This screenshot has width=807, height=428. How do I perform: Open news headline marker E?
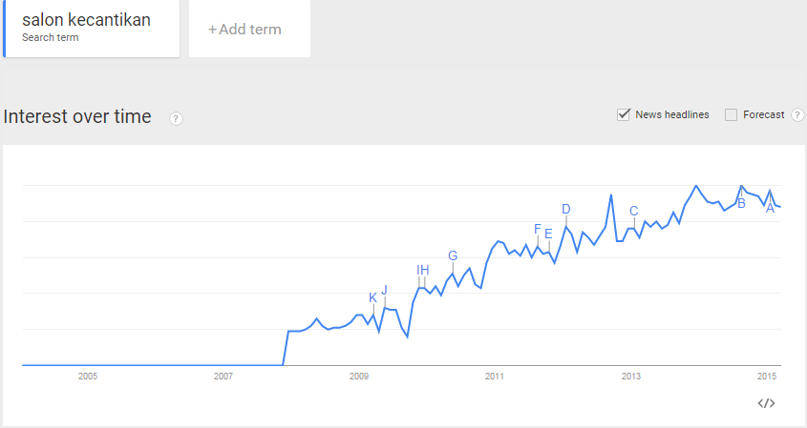548,234
